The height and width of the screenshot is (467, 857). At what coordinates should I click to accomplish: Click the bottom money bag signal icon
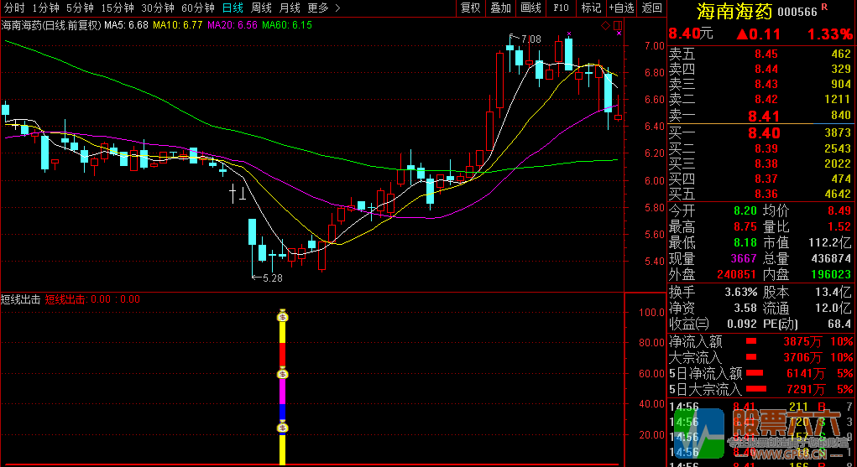(283, 428)
